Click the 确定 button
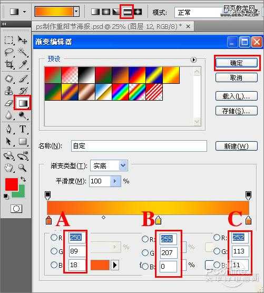264x293 pixels. (x=237, y=63)
